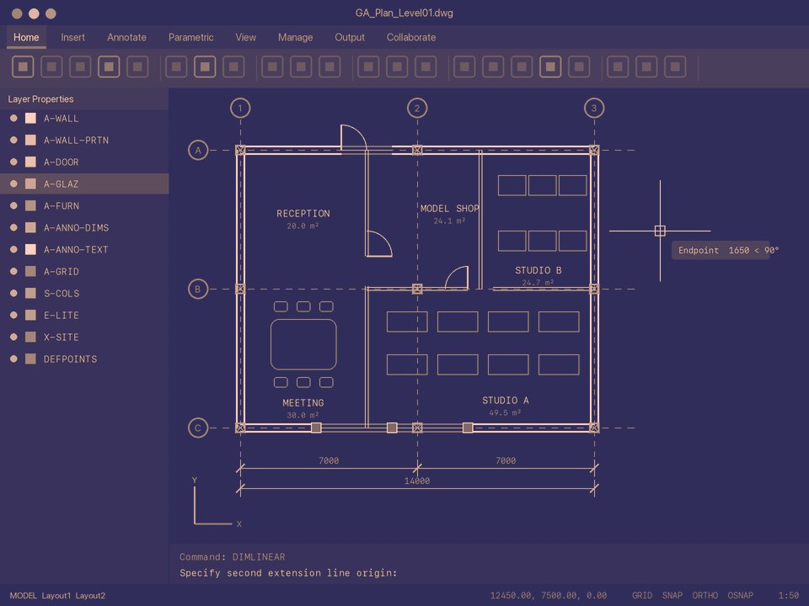Click the STUDIO A room label
The width and height of the screenshot is (809, 606).
tap(505, 401)
